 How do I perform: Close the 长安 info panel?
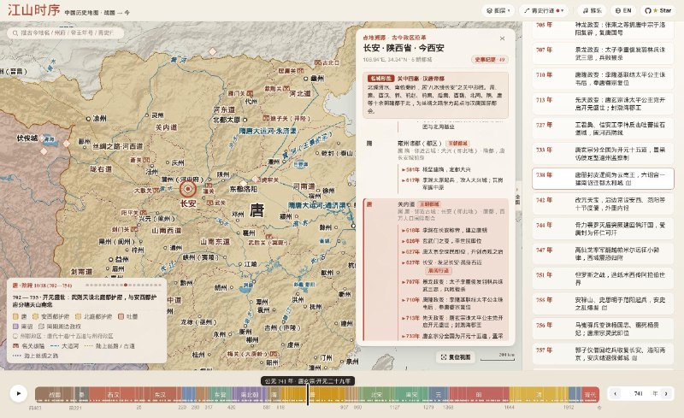[502, 38]
